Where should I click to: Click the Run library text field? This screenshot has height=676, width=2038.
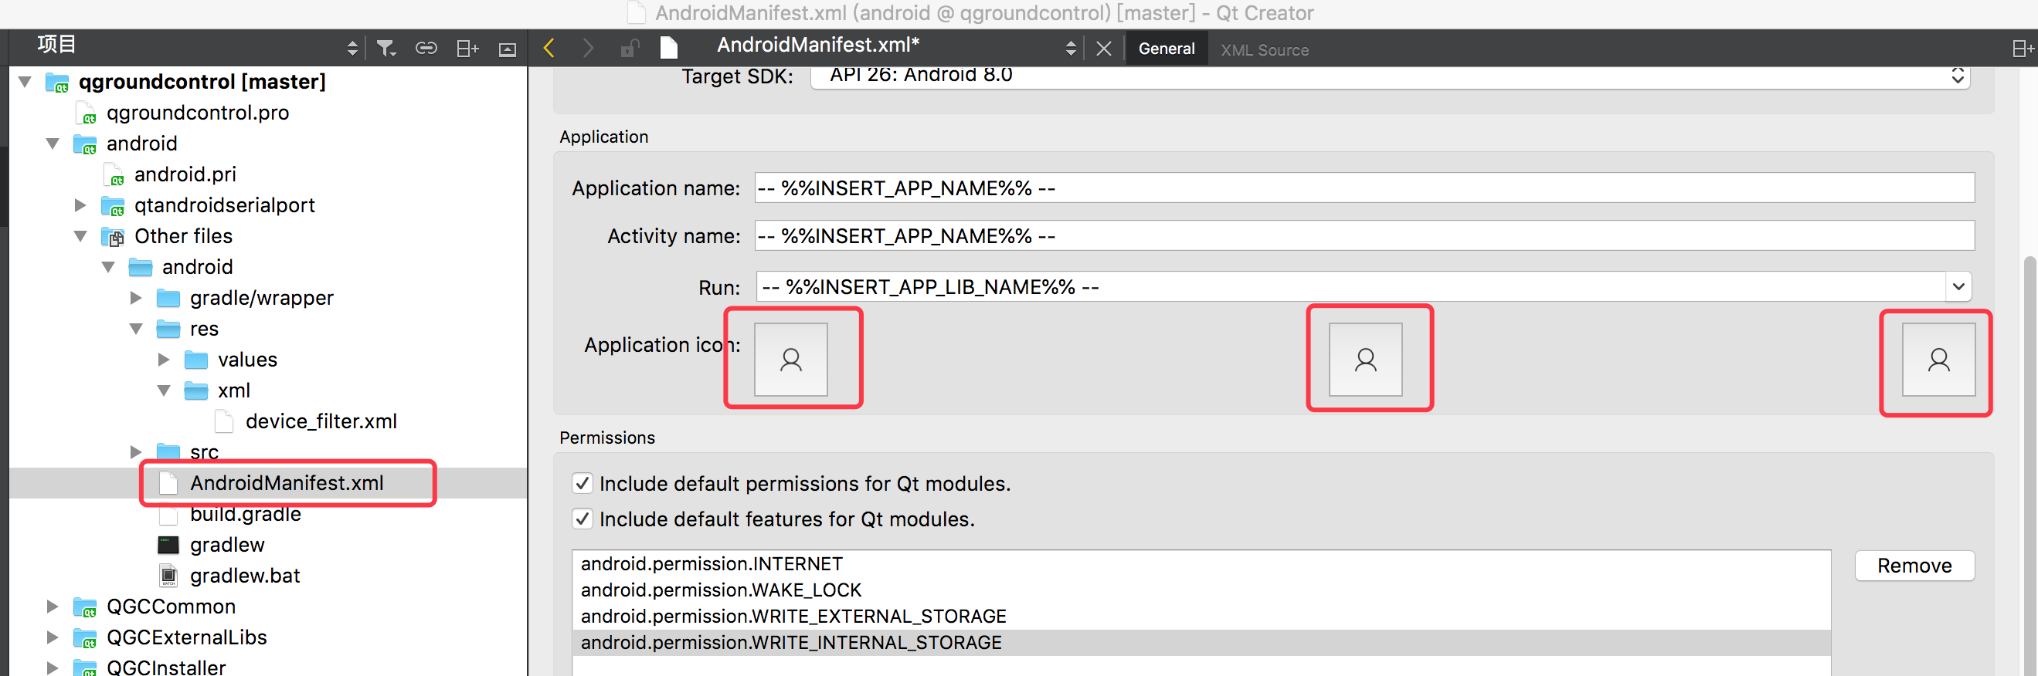[1350, 286]
